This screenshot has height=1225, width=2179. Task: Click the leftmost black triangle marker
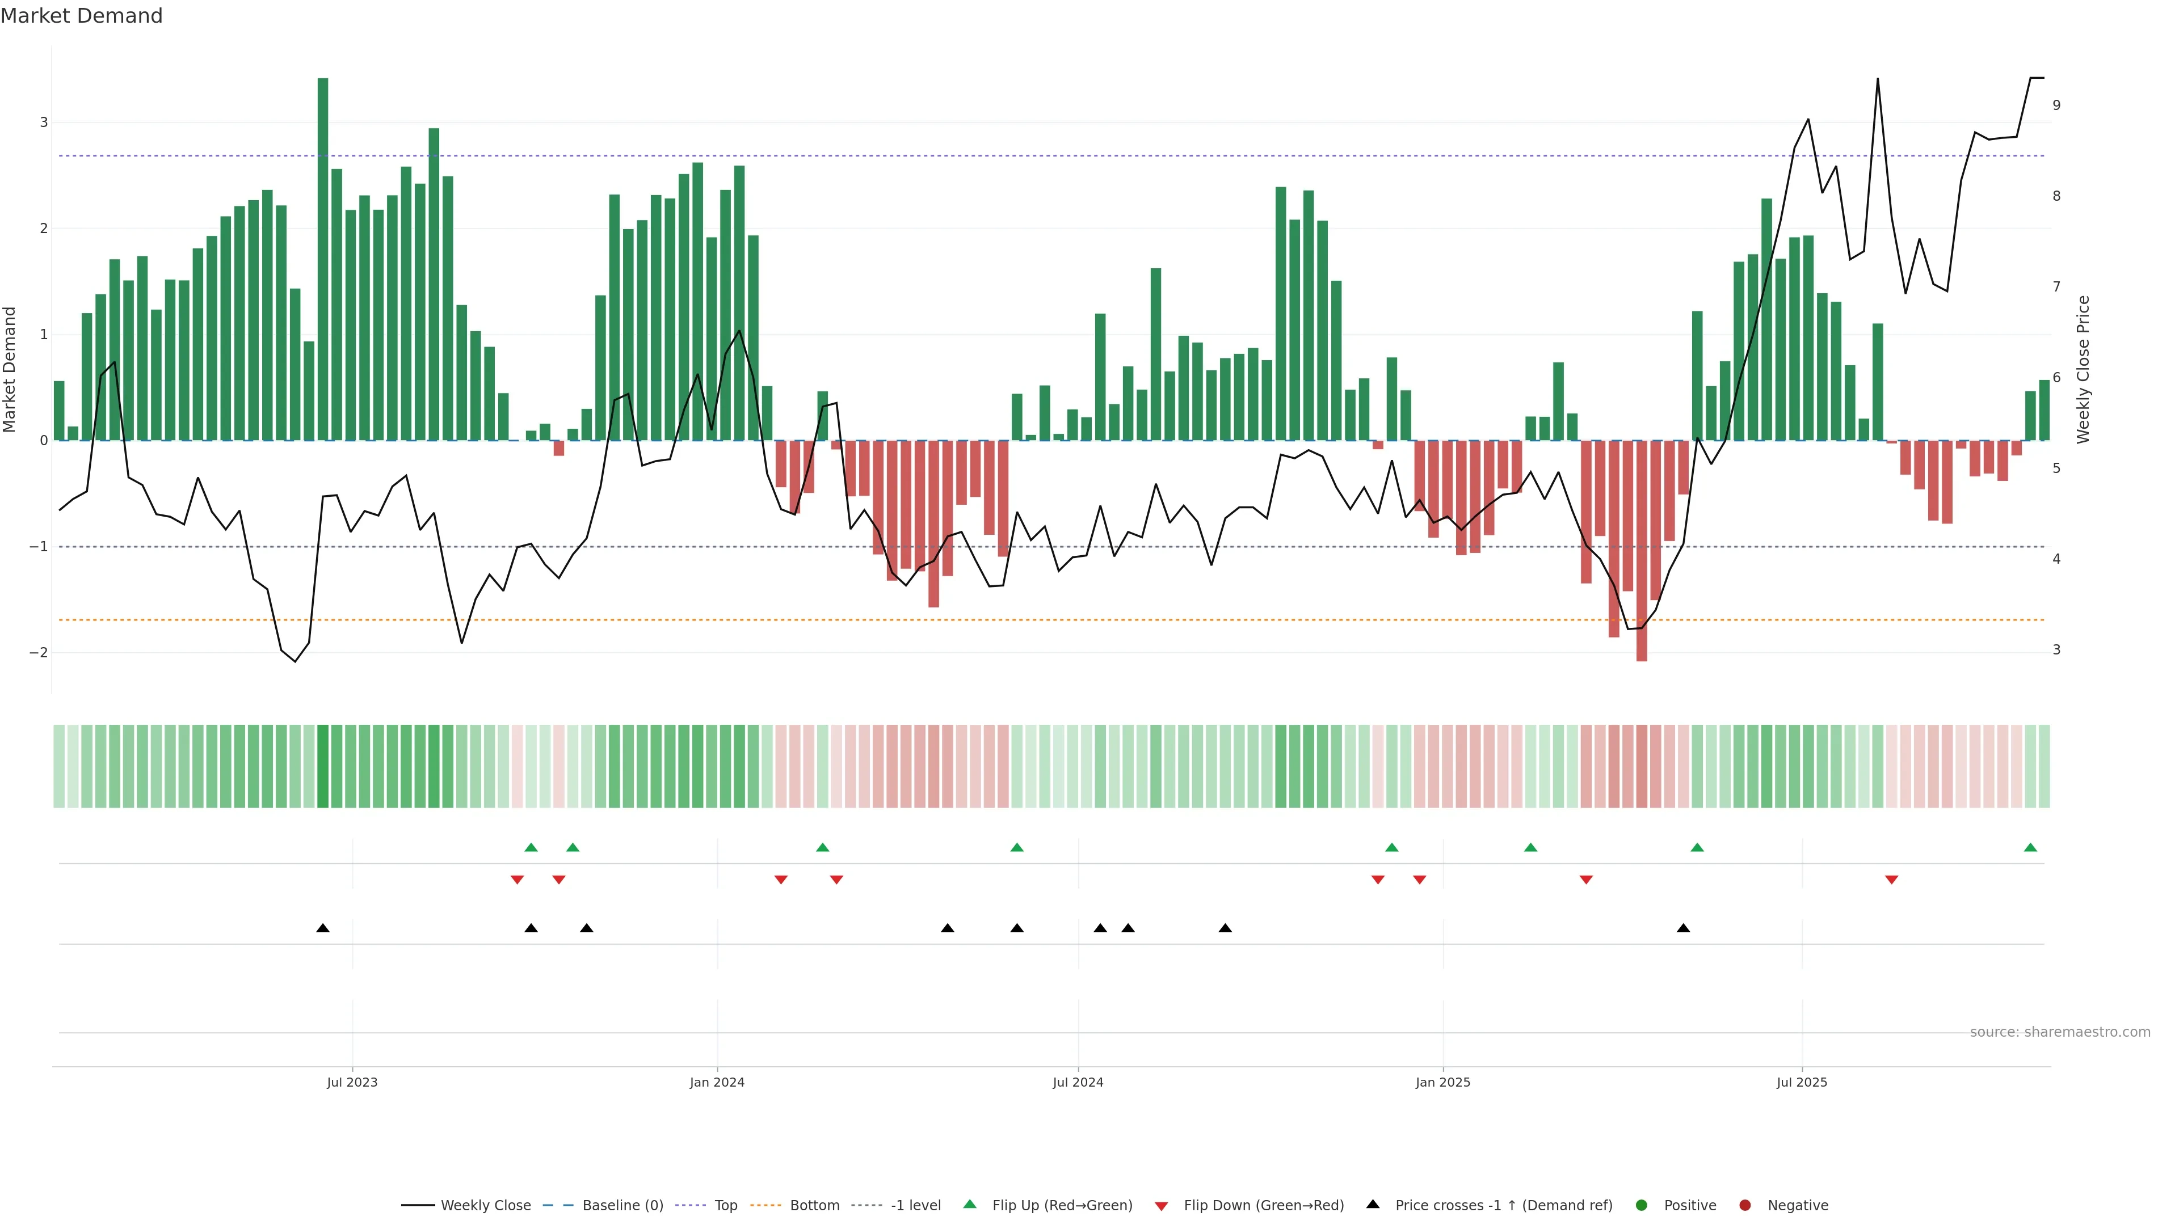[x=322, y=927]
